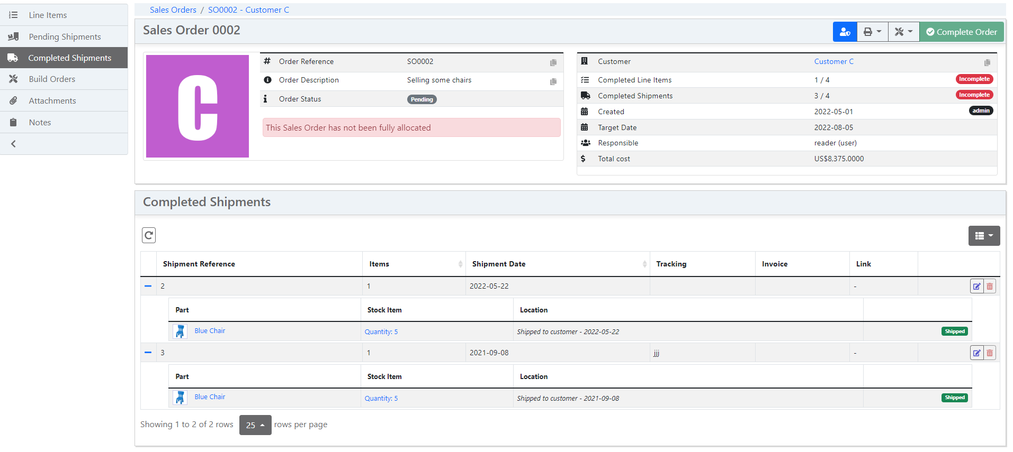Viewport: 1013px width, 452px height.
Task: Copy the Order Description to clipboard
Action: [553, 81]
